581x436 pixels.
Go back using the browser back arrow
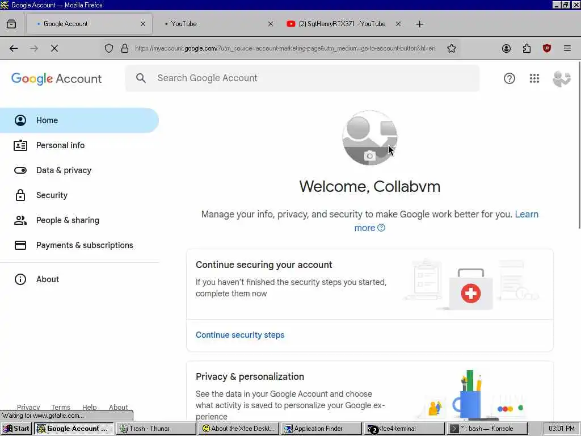click(x=14, y=48)
